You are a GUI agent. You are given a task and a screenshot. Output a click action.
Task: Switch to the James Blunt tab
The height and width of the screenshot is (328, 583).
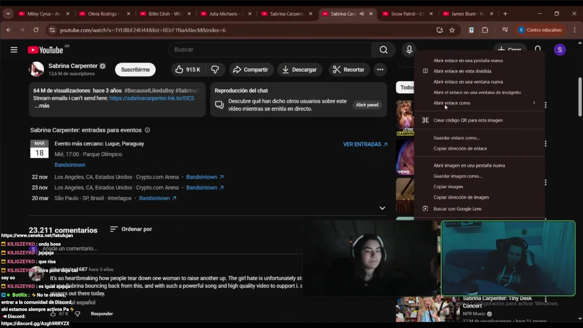(468, 14)
